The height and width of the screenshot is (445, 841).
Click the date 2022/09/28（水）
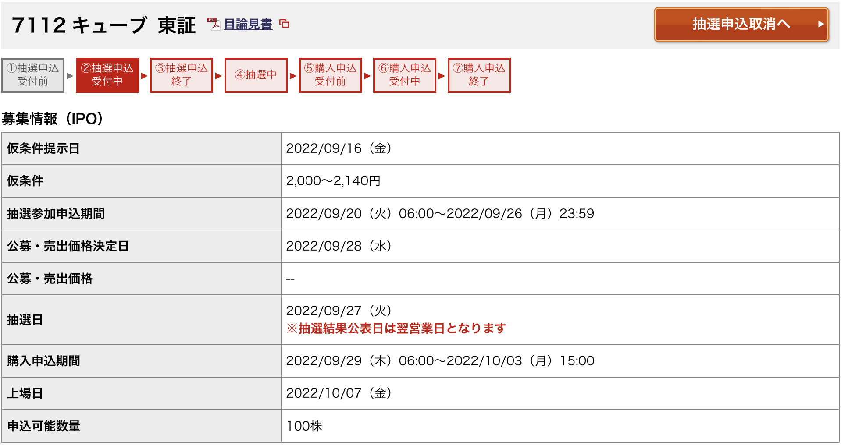[x=339, y=246]
